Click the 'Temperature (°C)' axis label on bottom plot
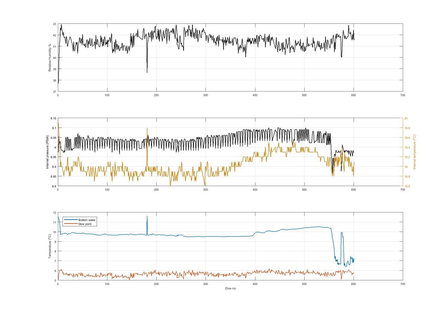This screenshot has height=315, width=445. [x=50, y=246]
